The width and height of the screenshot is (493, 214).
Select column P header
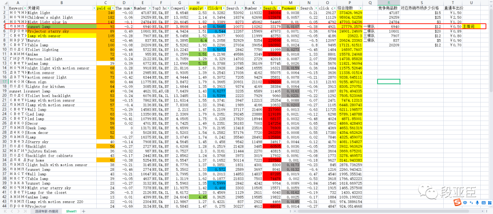click(x=350, y=3)
